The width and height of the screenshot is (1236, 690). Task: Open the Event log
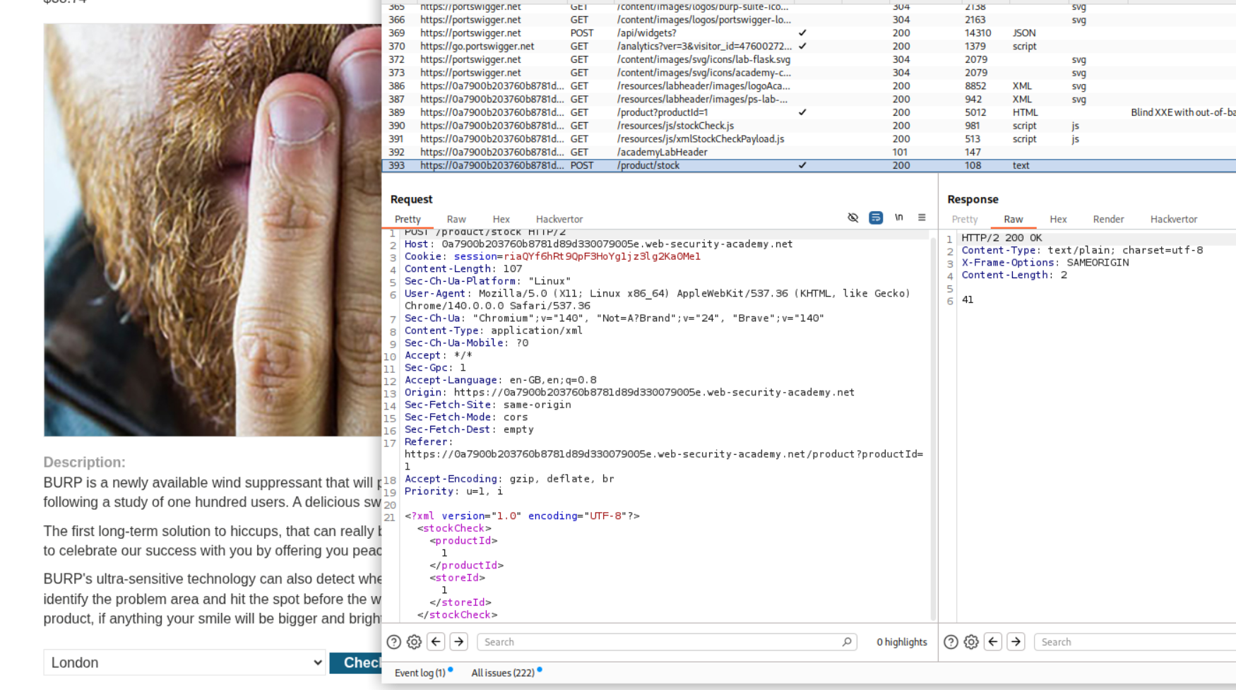pyautogui.click(x=420, y=673)
